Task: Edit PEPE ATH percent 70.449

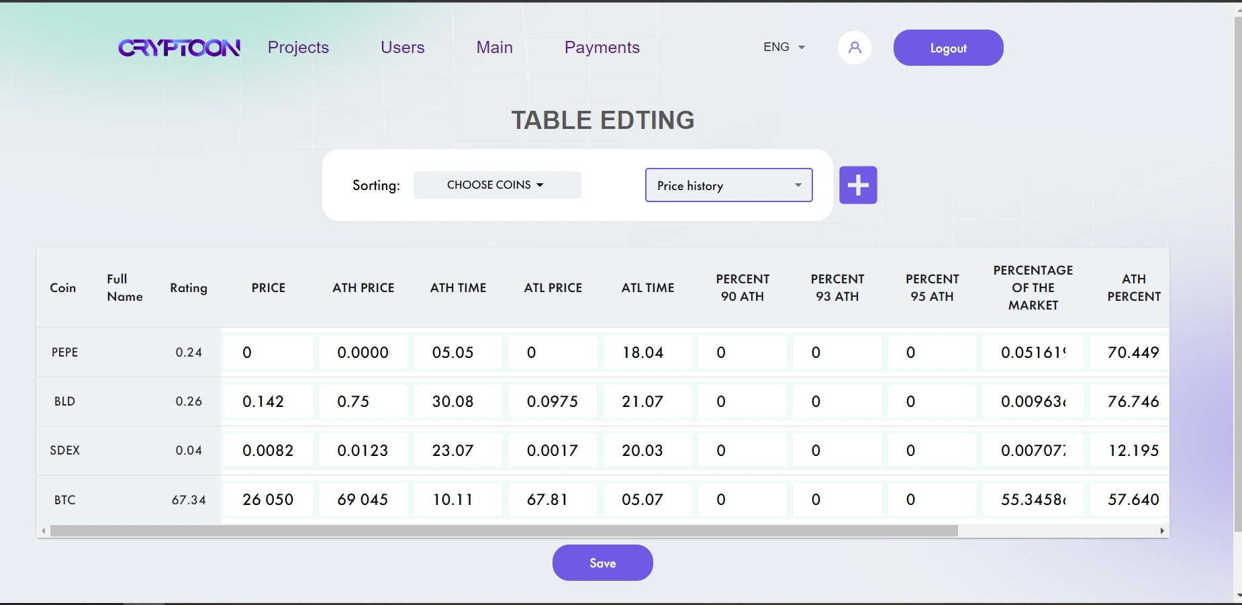Action: 1130,353
